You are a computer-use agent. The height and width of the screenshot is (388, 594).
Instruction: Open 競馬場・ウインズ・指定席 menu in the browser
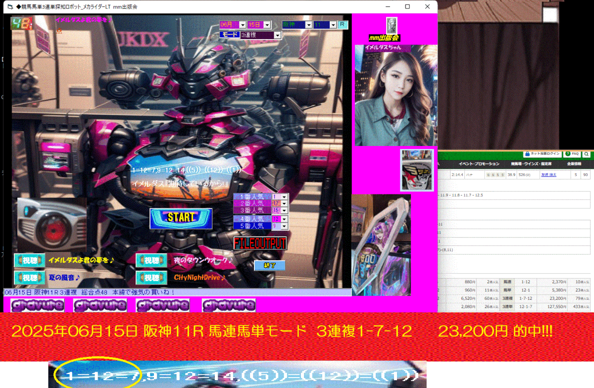click(531, 164)
